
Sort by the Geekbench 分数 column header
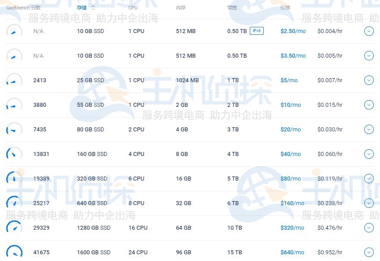pyautogui.click(x=23, y=8)
